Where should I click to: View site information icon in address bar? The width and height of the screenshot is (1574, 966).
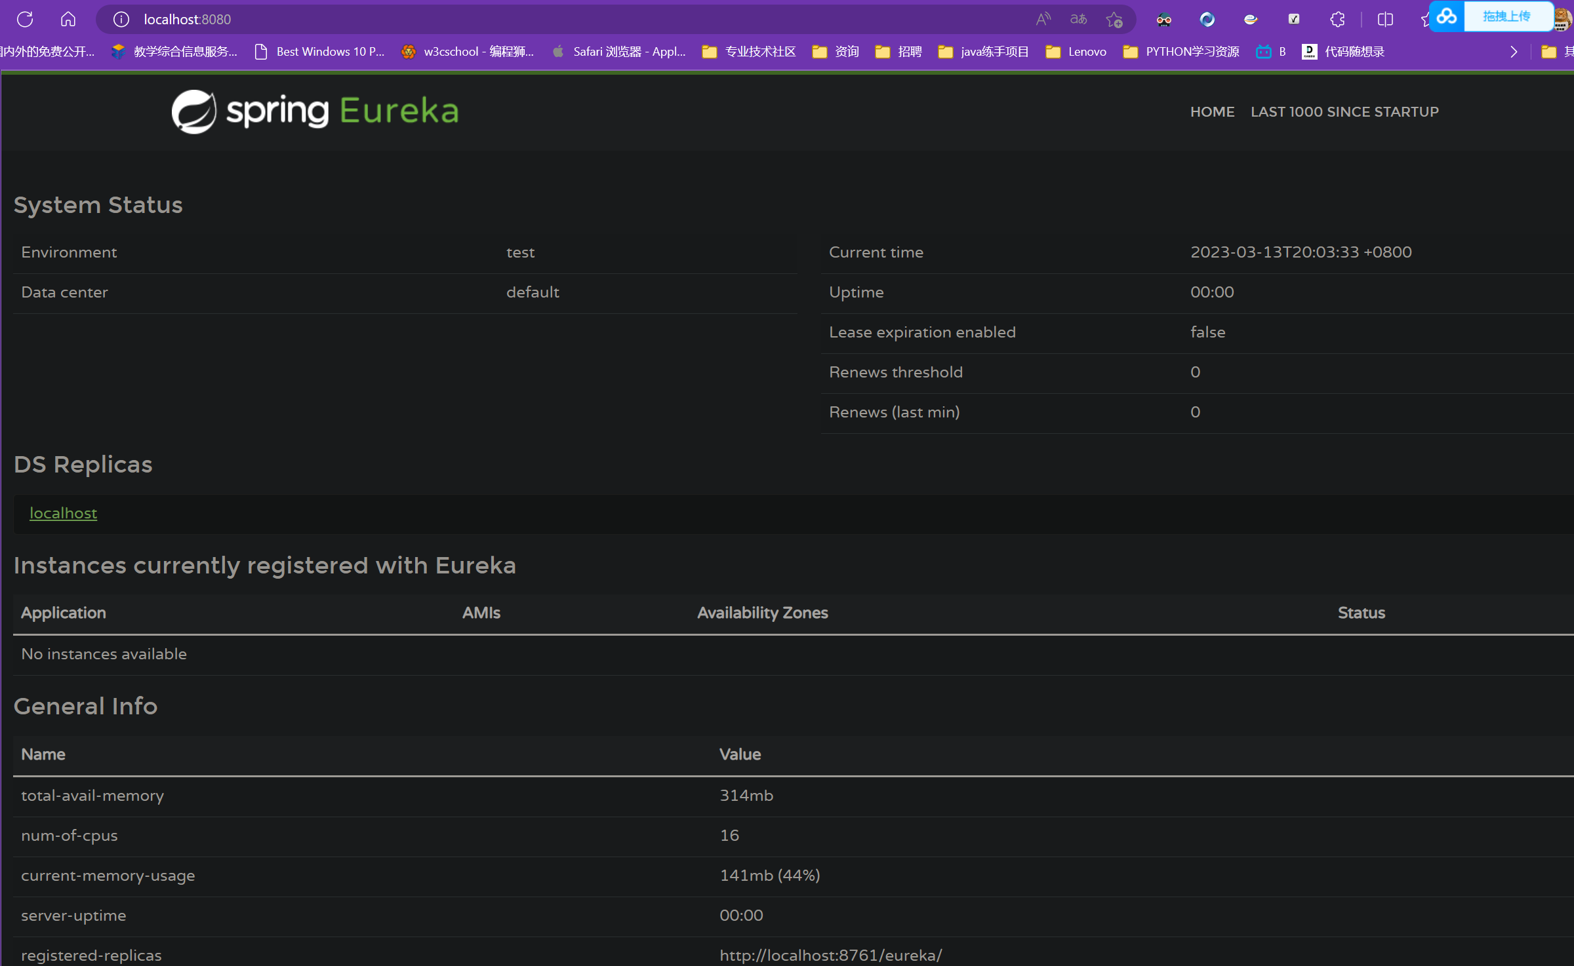(121, 20)
